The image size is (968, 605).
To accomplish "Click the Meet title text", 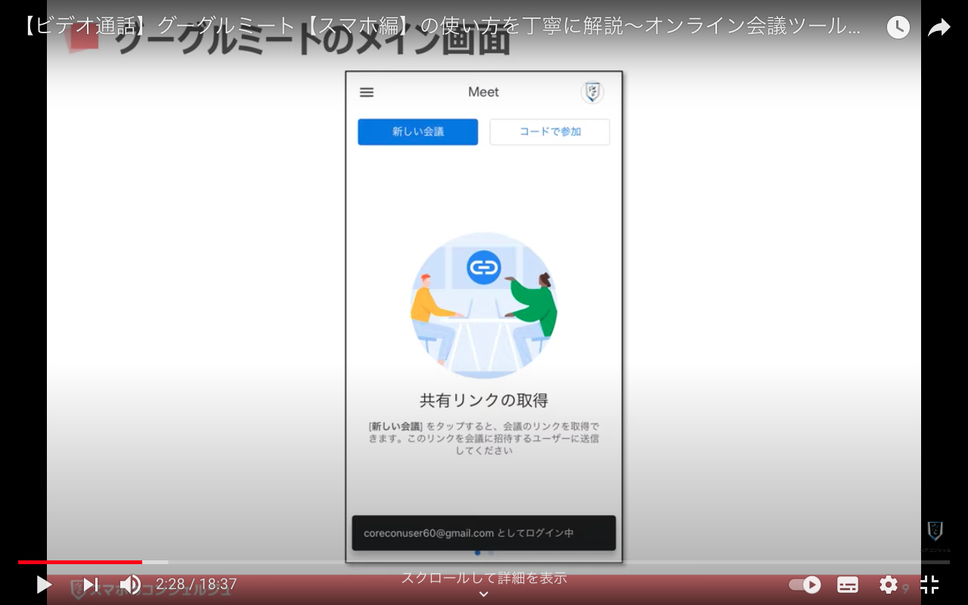I will point(484,92).
